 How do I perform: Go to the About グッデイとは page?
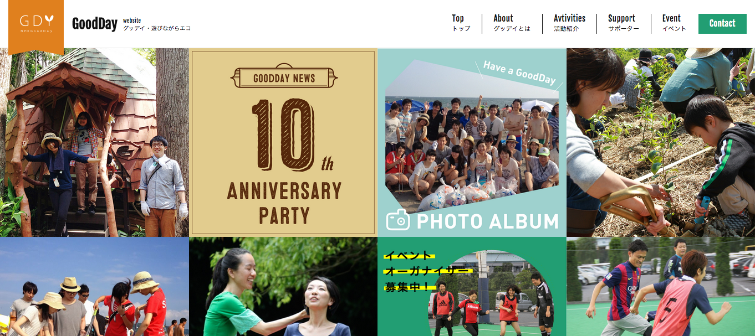click(512, 23)
